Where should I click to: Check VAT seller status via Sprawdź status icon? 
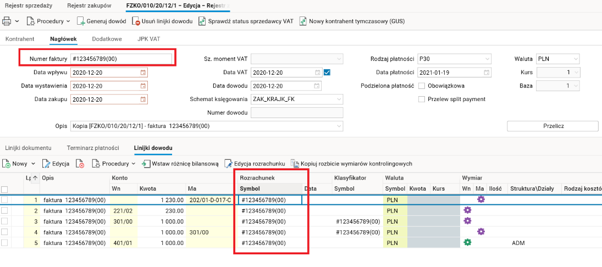[202, 21]
